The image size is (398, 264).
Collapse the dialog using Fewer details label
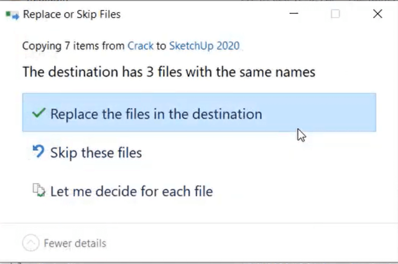(x=75, y=243)
